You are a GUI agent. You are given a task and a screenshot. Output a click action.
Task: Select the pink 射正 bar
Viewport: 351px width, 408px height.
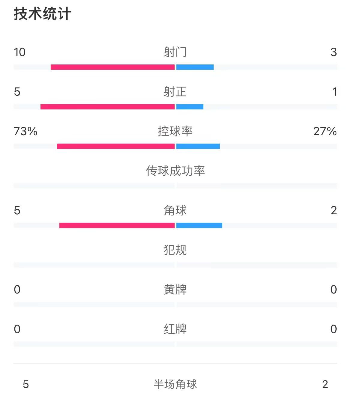[107, 107]
